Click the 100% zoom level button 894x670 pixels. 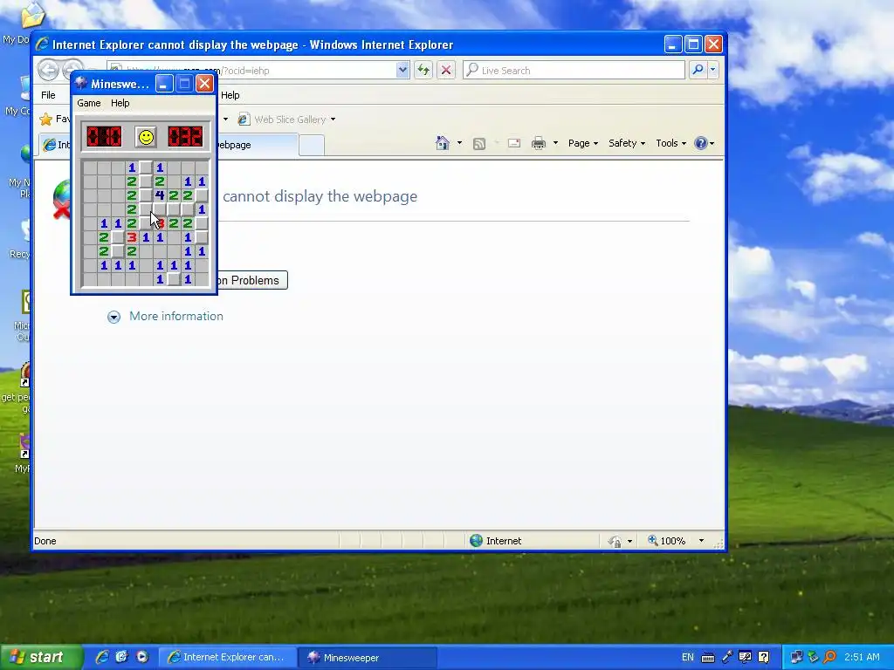pos(666,541)
